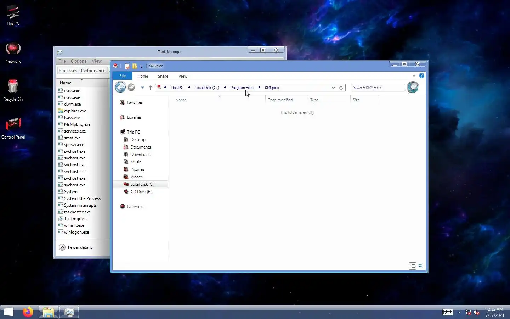
Task: Open Libraries in navigation pane
Action: pyautogui.click(x=134, y=117)
